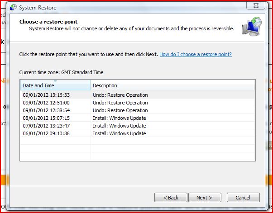Click the Next button
Screen dimensions: 273x213
pyautogui.click(x=204, y=198)
